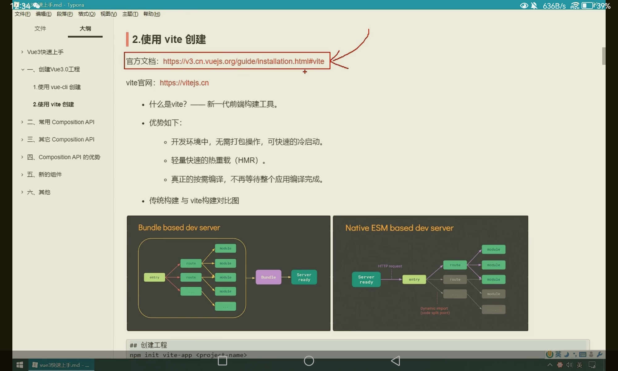The image size is (618, 371).
Task: Toggle taskbar input language indicator 英
Action: [x=579, y=365]
